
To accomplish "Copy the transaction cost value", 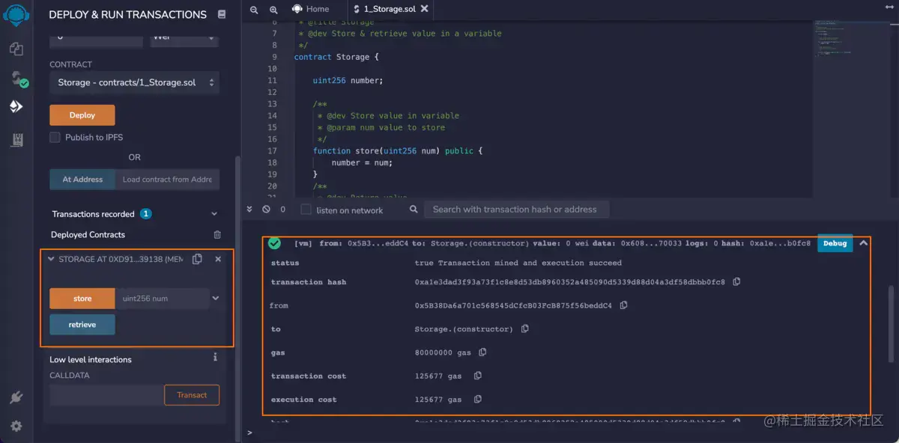I will 477,376.
